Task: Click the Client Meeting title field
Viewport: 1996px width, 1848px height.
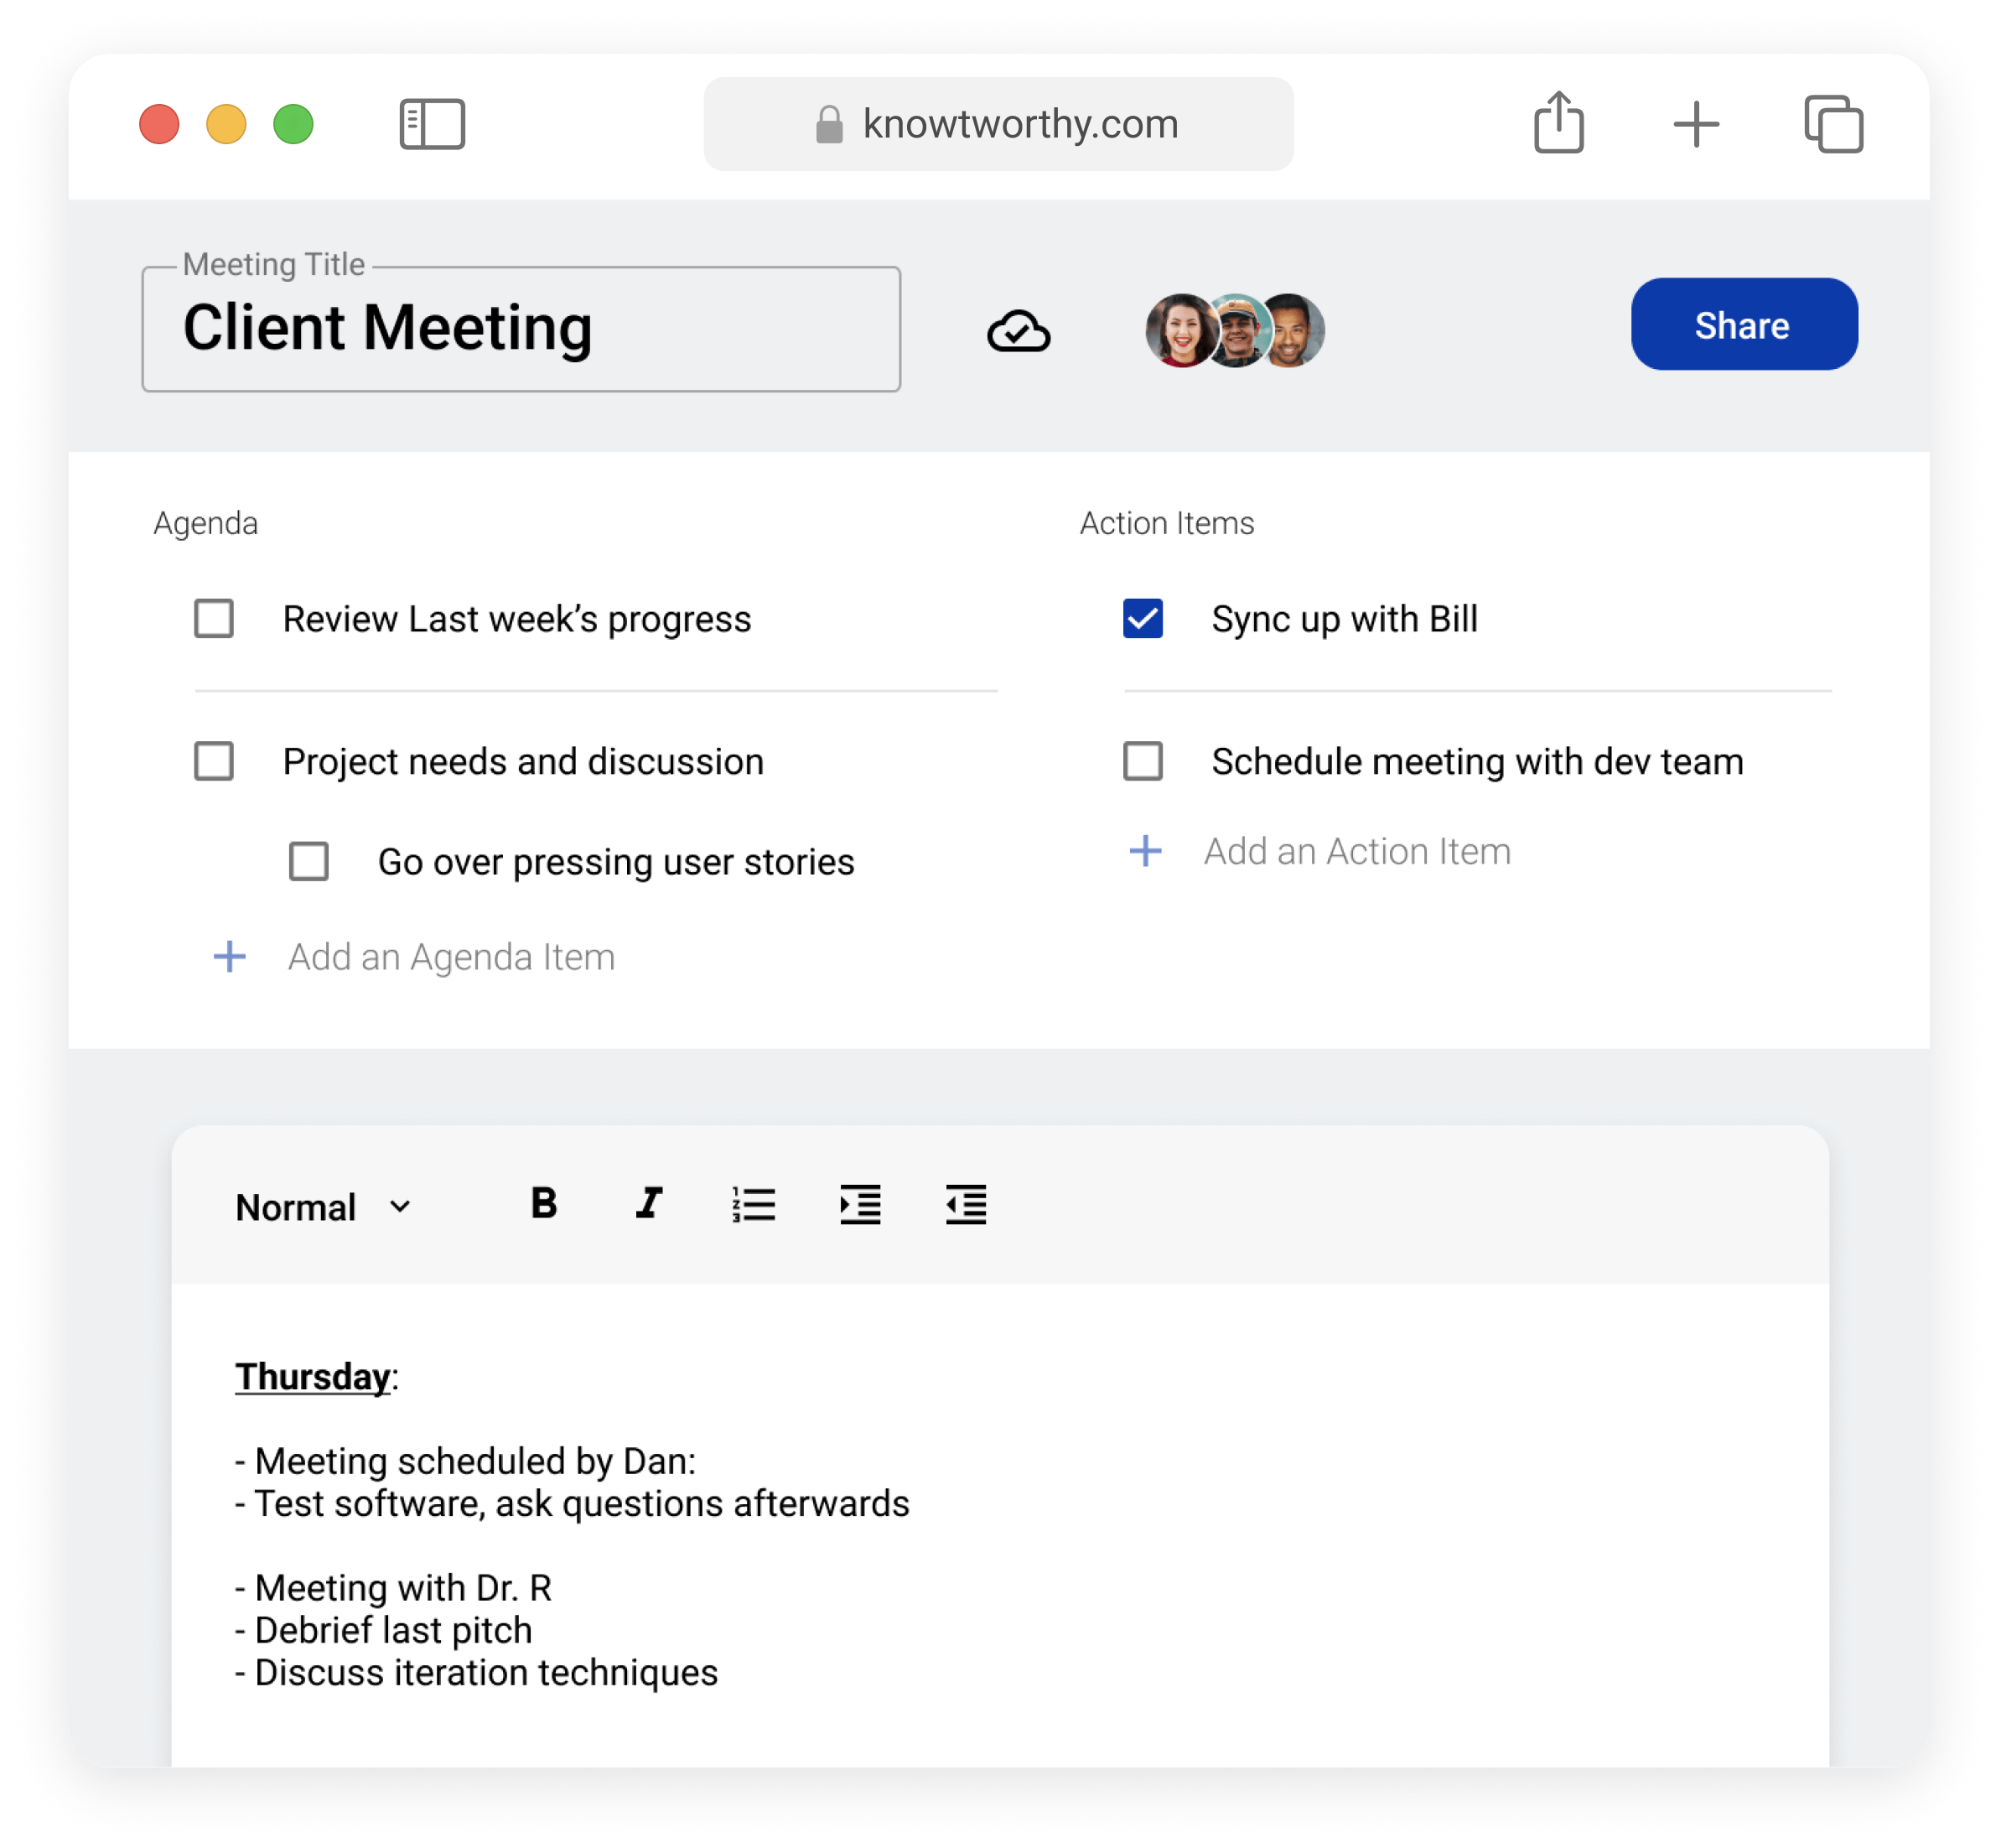Action: 520,329
